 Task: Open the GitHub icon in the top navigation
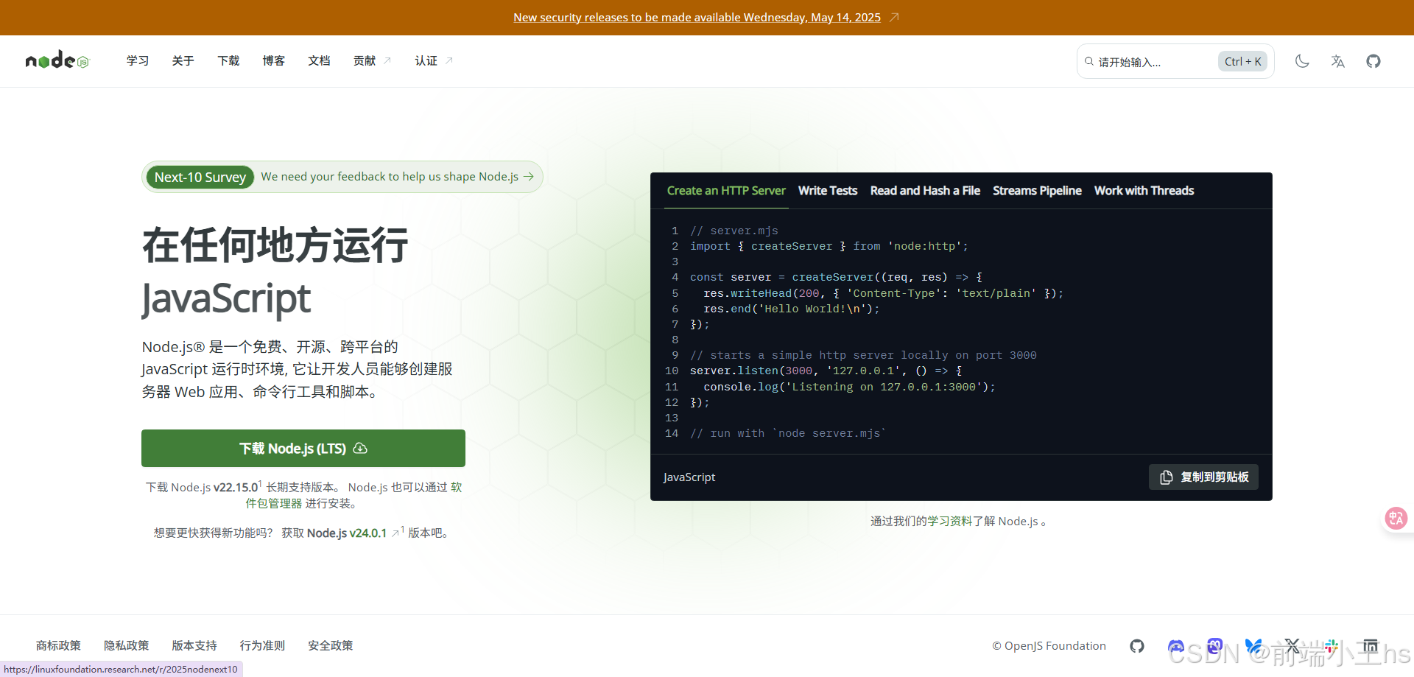point(1373,61)
